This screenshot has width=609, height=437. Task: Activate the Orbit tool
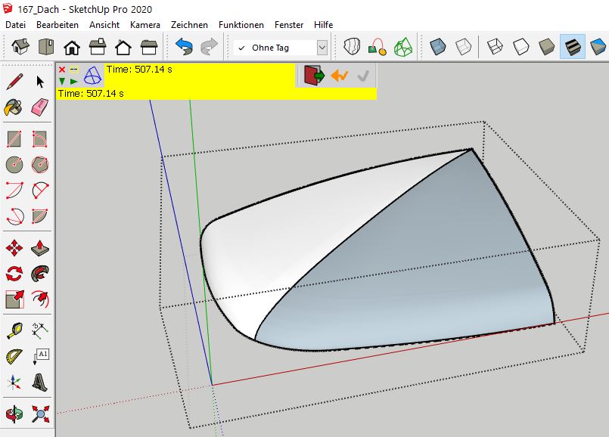pyautogui.click(x=14, y=414)
